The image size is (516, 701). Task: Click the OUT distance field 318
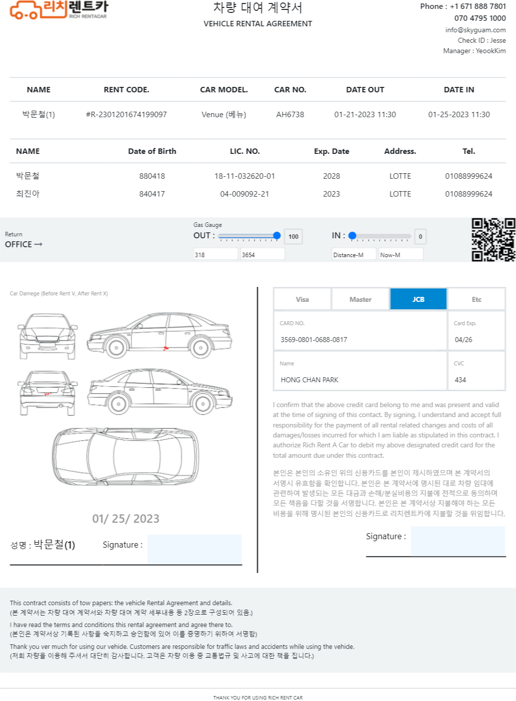coord(216,254)
